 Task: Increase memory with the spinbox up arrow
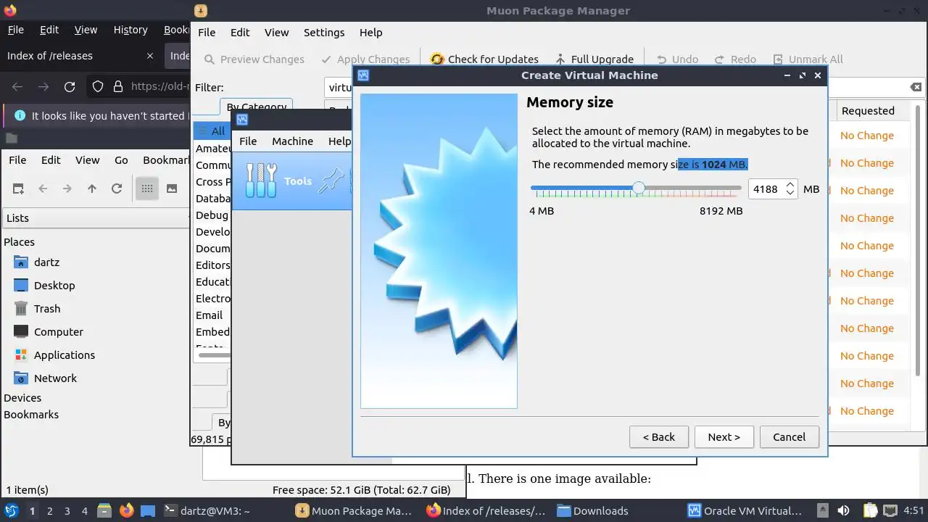coord(790,184)
